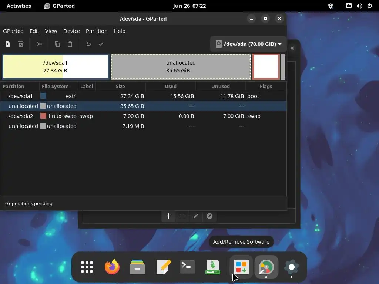Select the /dev/sda1 row in partition list
379x284 pixels.
pos(143,96)
